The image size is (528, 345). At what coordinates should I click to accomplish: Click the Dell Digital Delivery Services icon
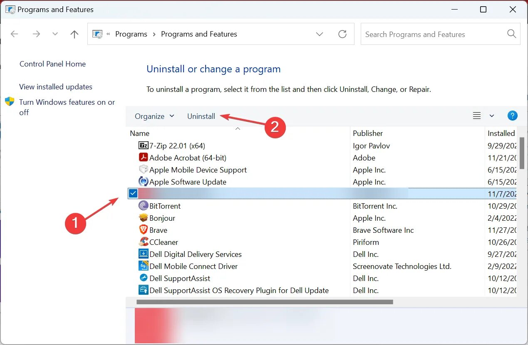click(143, 254)
